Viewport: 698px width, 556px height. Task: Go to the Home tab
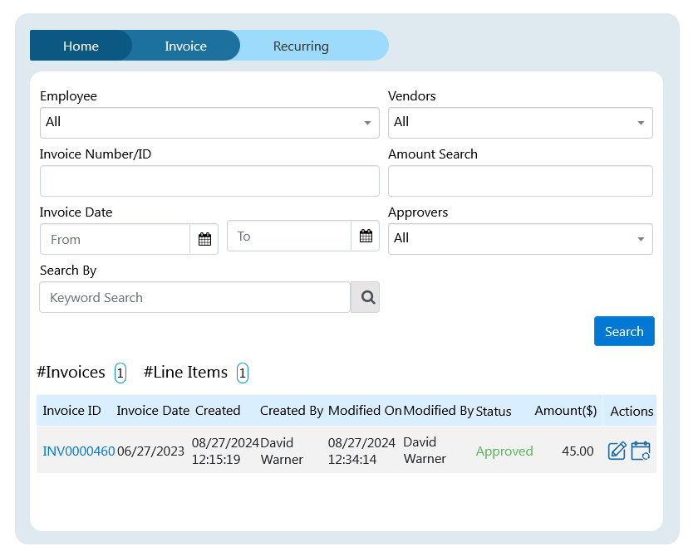(x=81, y=46)
